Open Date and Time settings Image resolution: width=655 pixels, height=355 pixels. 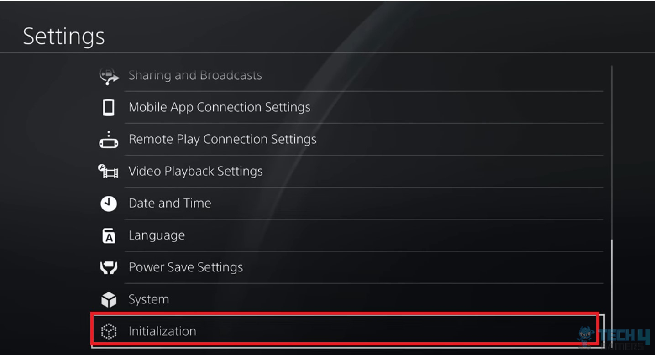[x=170, y=203]
